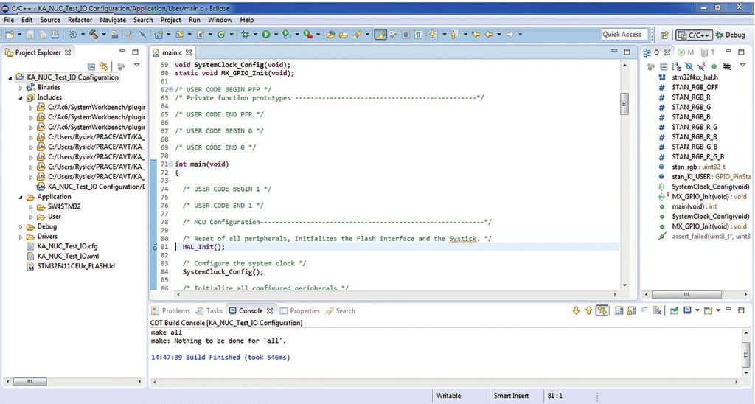
Task: Select STAN_RGB_OFF macro in Outline
Action: pyautogui.click(x=695, y=87)
